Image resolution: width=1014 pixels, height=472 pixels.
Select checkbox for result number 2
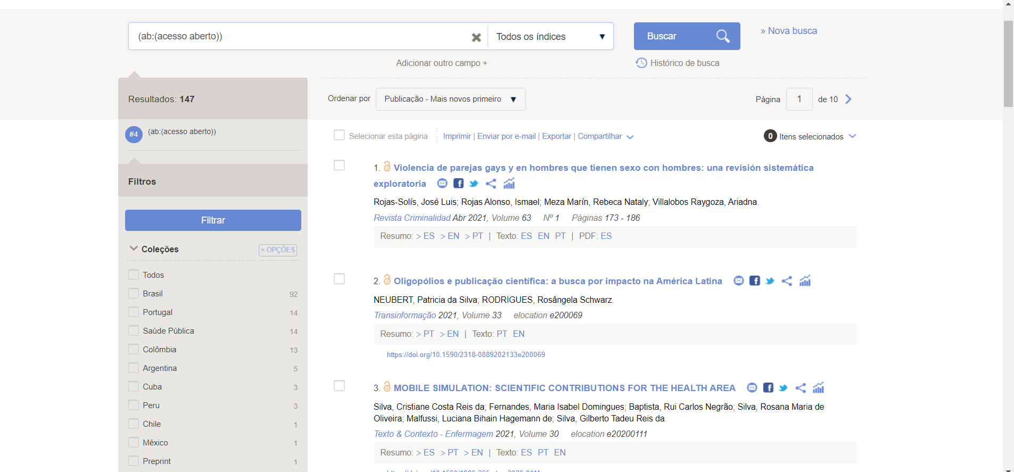339,279
